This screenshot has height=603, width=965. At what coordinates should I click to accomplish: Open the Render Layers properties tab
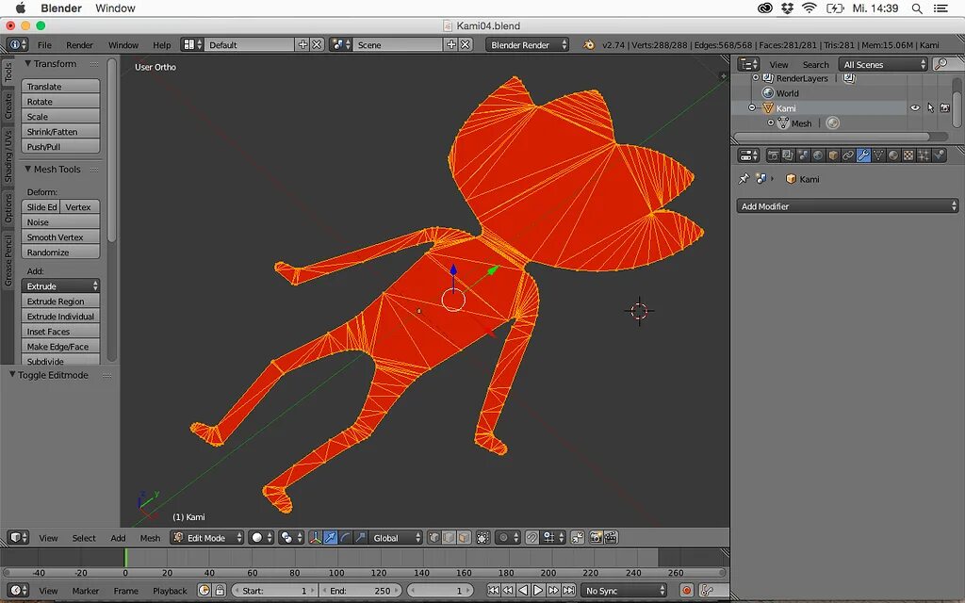pos(788,155)
